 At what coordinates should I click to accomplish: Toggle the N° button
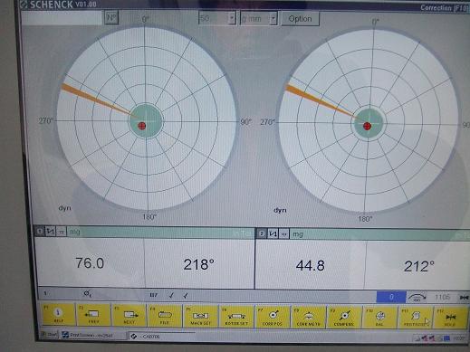(x=111, y=17)
